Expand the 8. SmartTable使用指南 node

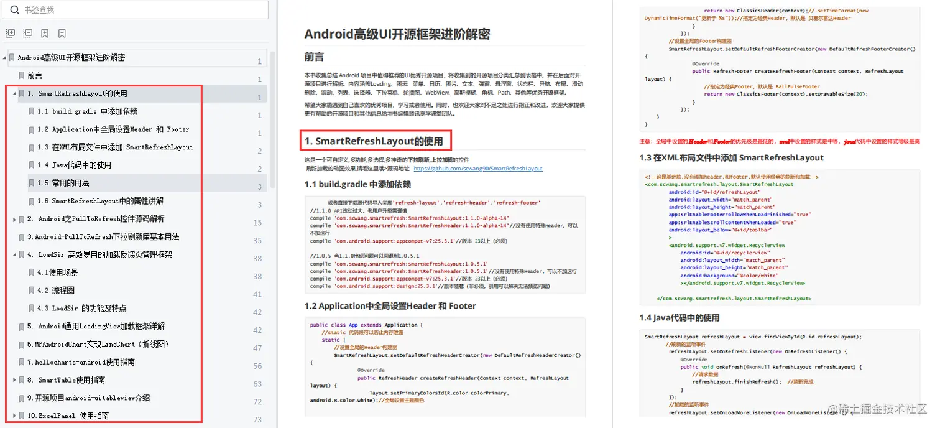[14, 380]
